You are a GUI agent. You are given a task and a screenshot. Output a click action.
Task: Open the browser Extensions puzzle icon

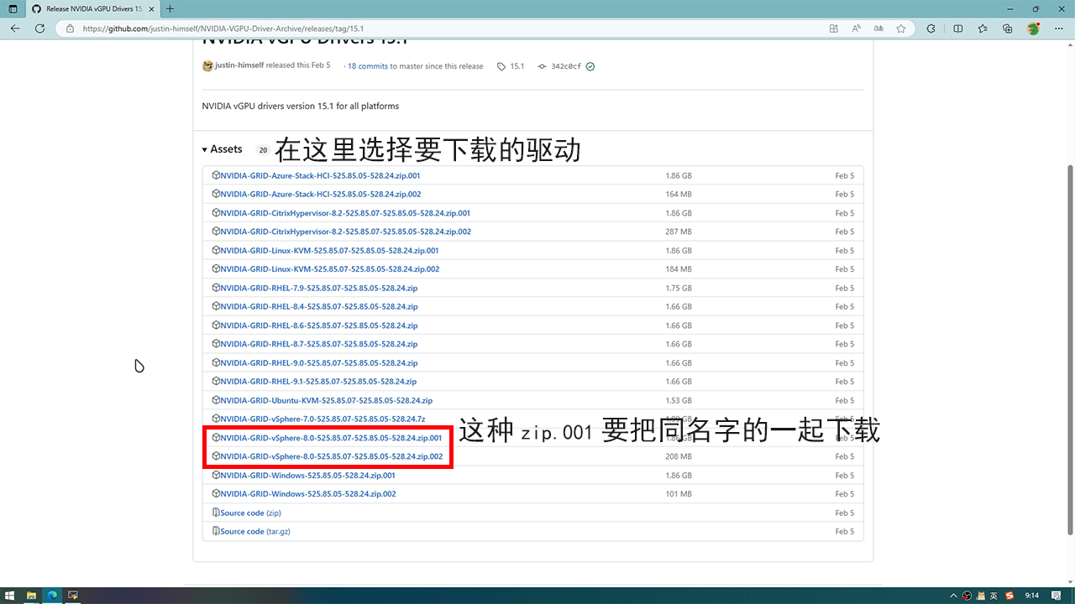(931, 28)
